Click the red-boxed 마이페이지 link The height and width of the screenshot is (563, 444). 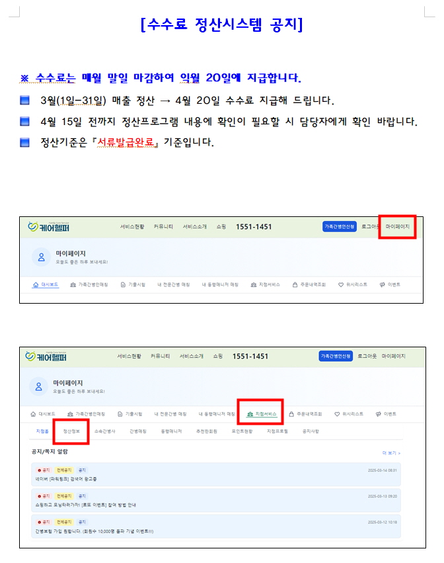tap(398, 227)
